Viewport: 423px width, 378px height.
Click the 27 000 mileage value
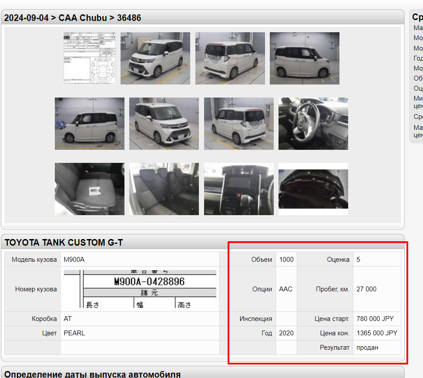click(x=366, y=289)
